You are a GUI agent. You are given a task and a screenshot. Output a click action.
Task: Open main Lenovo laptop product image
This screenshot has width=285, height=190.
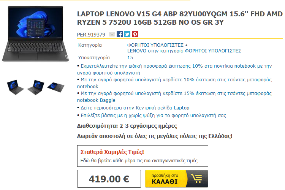35,34
